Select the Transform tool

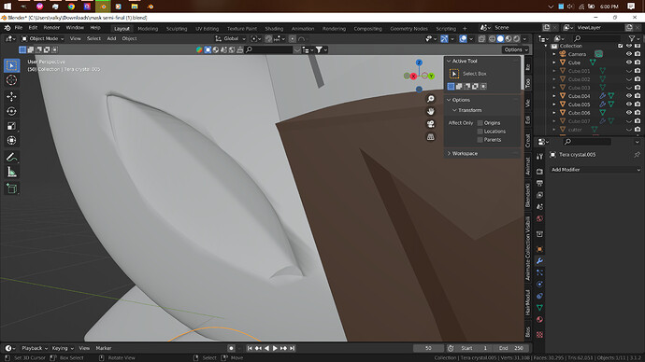pyautogui.click(x=11, y=140)
